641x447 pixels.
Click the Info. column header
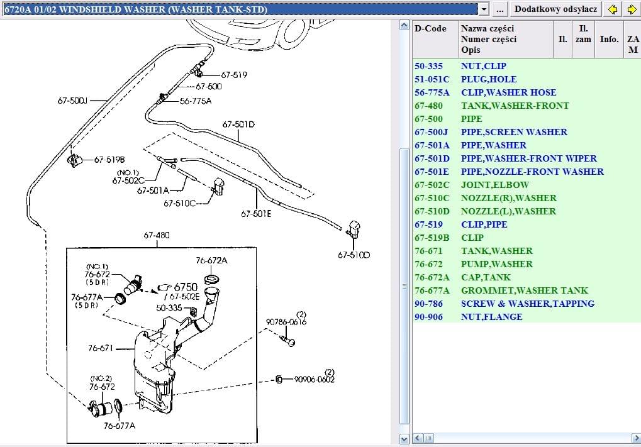pyautogui.click(x=609, y=39)
